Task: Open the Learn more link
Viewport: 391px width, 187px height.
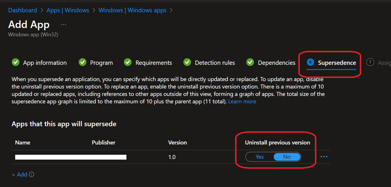Action: point(242,102)
